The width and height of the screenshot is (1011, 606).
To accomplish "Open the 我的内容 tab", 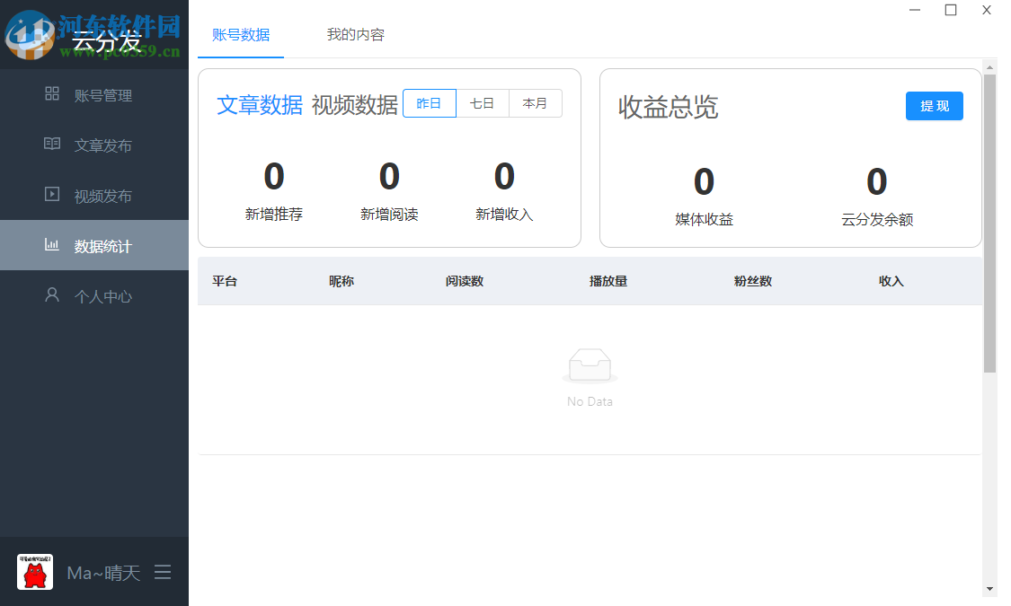I will coord(355,35).
